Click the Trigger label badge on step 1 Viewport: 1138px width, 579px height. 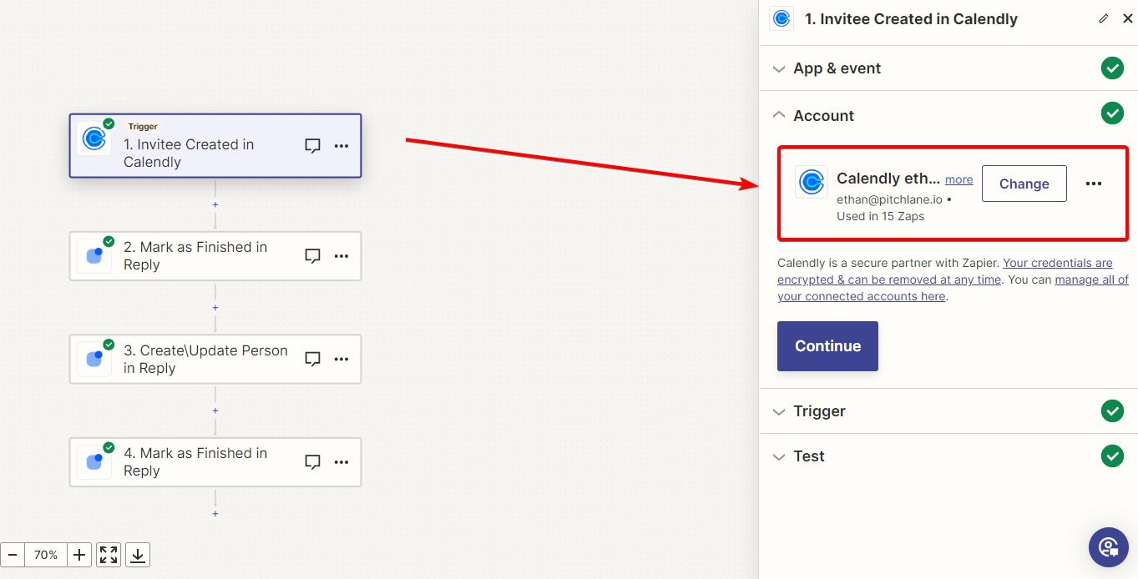tap(143, 127)
